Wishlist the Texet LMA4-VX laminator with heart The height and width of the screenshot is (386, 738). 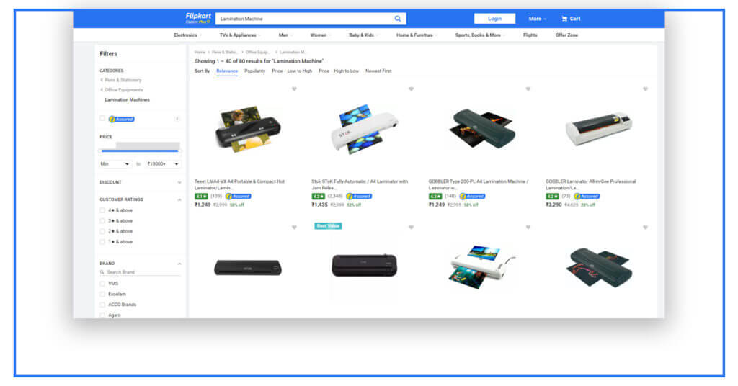tap(294, 89)
